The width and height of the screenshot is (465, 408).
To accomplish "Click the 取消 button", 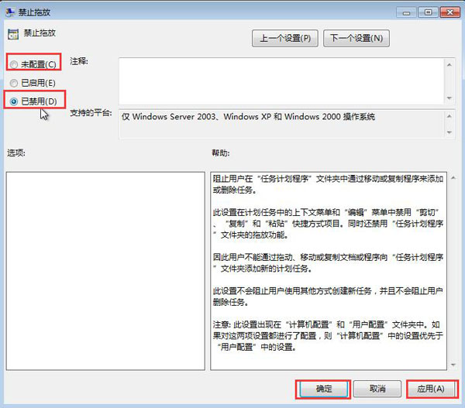I will (x=377, y=389).
